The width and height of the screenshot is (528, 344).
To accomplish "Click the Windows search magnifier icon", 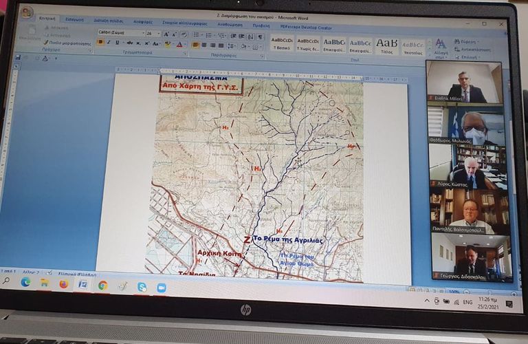I will [5, 280].
